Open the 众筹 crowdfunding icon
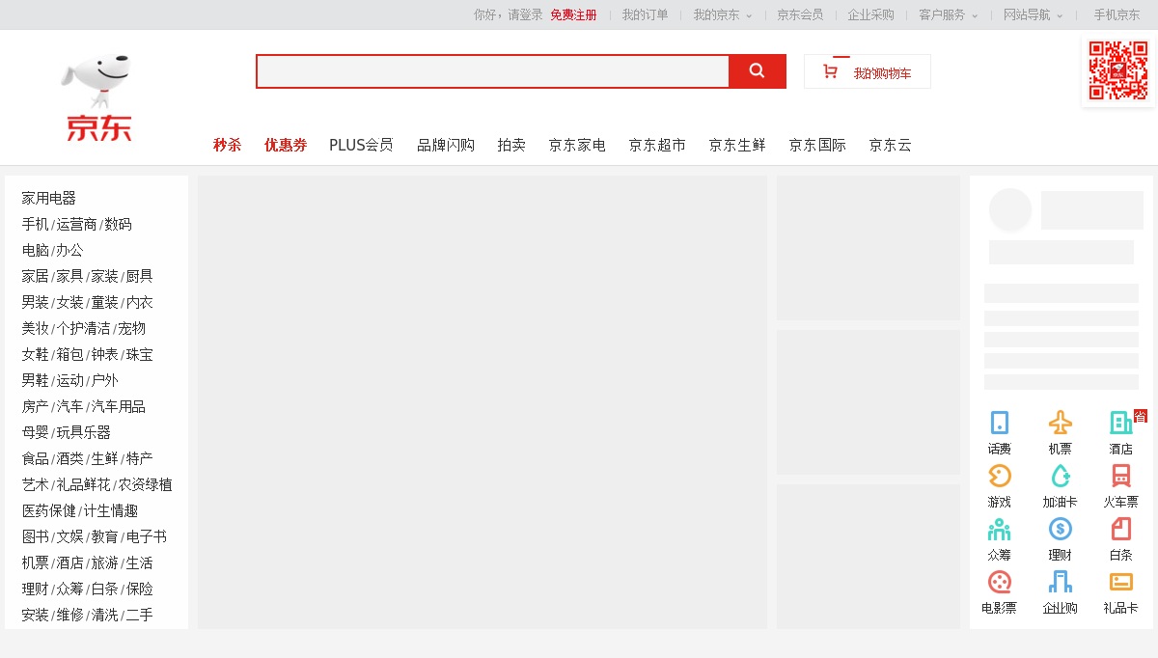Screen dimensions: 1158x658 click(1000, 529)
